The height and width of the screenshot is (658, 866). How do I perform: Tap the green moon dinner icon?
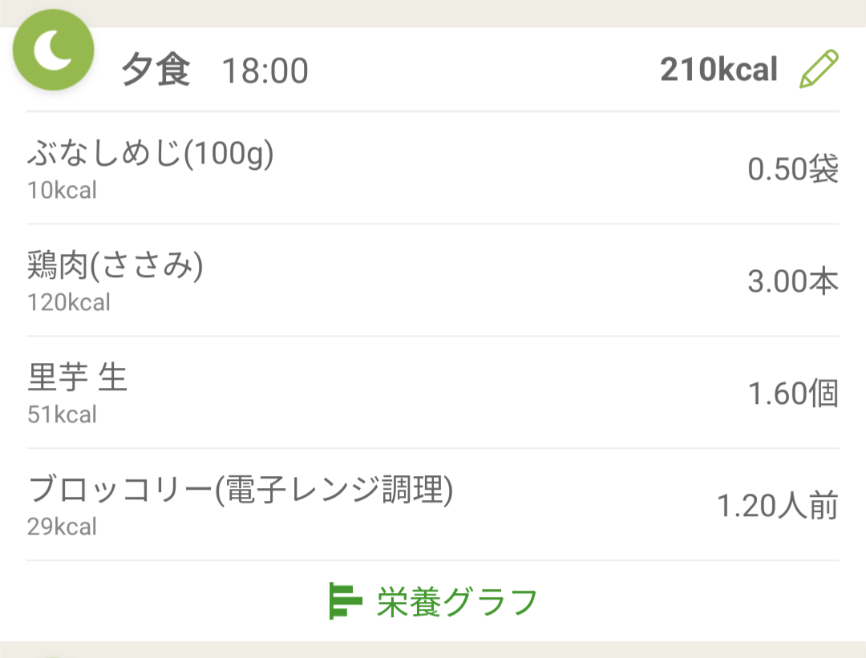click(x=54, y=50)
